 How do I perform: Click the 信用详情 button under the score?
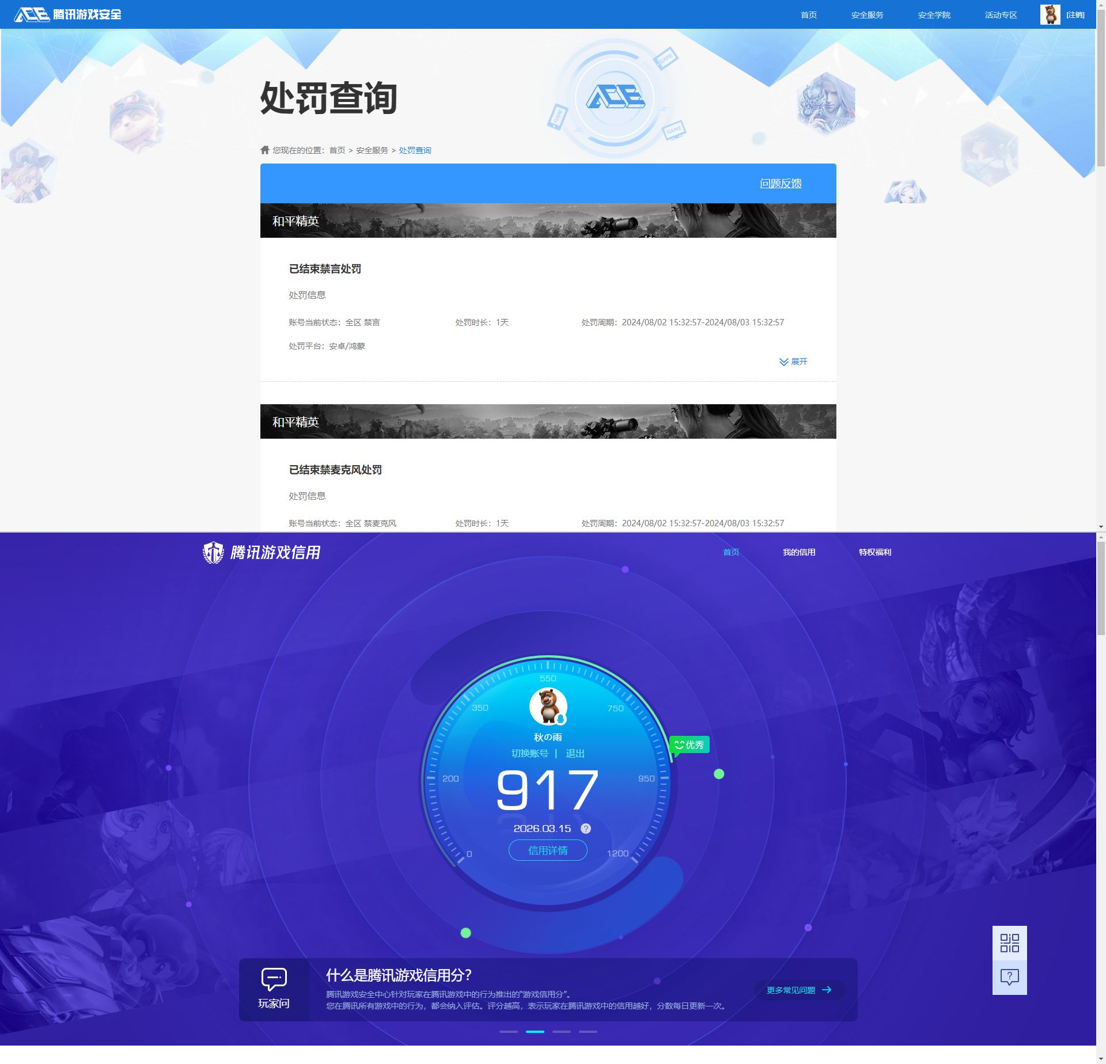547,850
